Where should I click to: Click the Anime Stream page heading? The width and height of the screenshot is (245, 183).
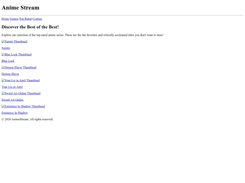coord(20,8)
